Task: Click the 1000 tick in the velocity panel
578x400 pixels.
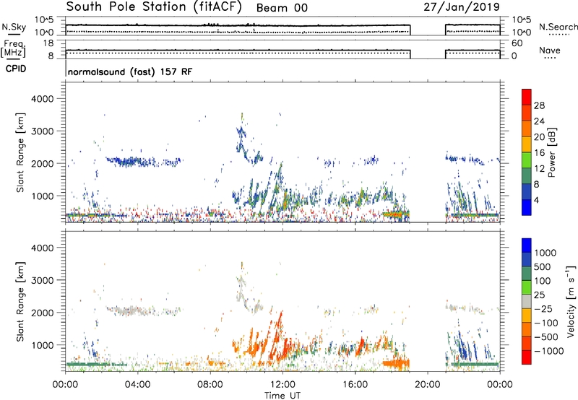Action: click(x=43, y=345)
